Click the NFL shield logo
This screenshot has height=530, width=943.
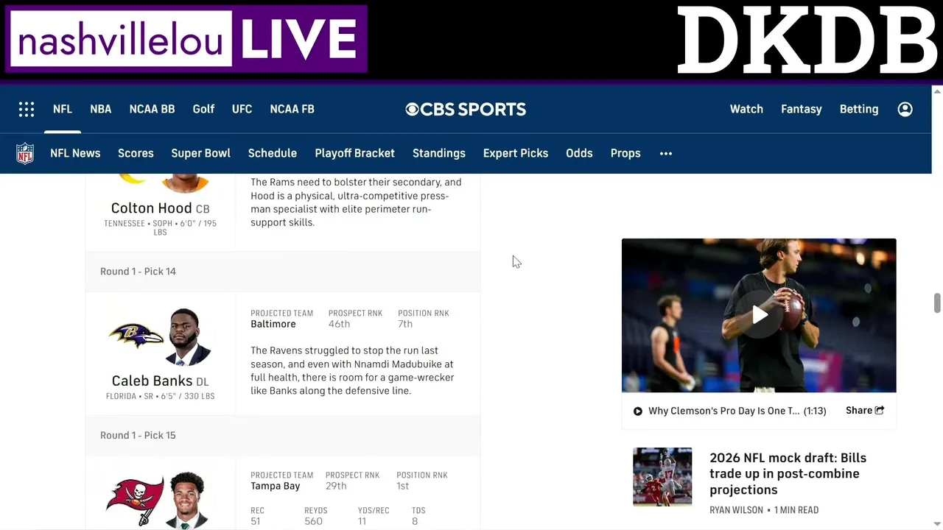tap(25, 153)
